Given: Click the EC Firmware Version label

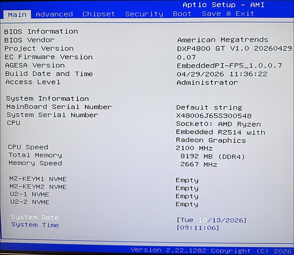Looking at the screenshot, I should click(x=49, y=57).
